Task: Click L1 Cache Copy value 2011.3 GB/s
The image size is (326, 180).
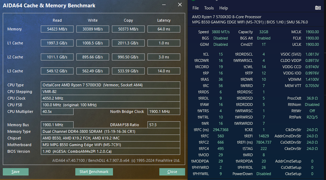Action: point(128,43)
